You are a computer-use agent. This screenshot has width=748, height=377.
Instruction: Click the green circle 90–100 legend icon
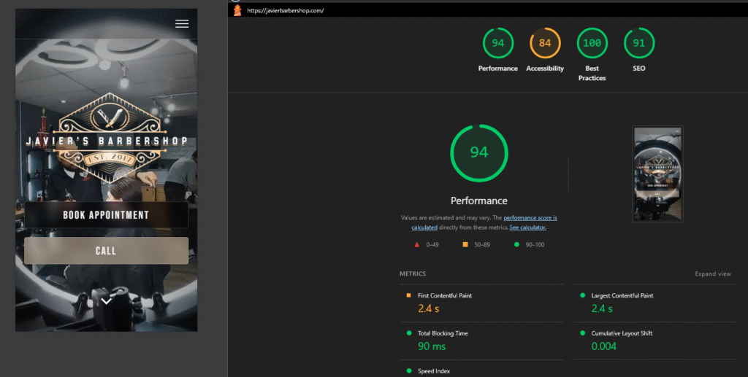point(515,245)
